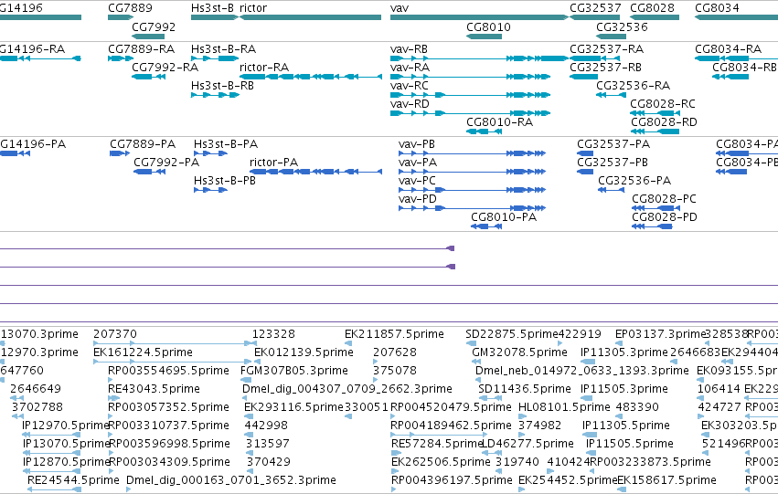Image resolution: width=778 pixels, height=494 pixels.
Task: Click the rictor-PA protein label
Action: click(x=273, y=163)
